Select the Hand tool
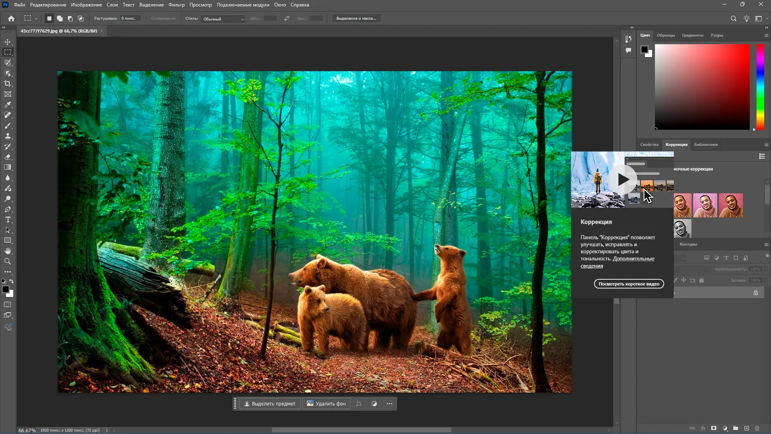 coord(8,251)
